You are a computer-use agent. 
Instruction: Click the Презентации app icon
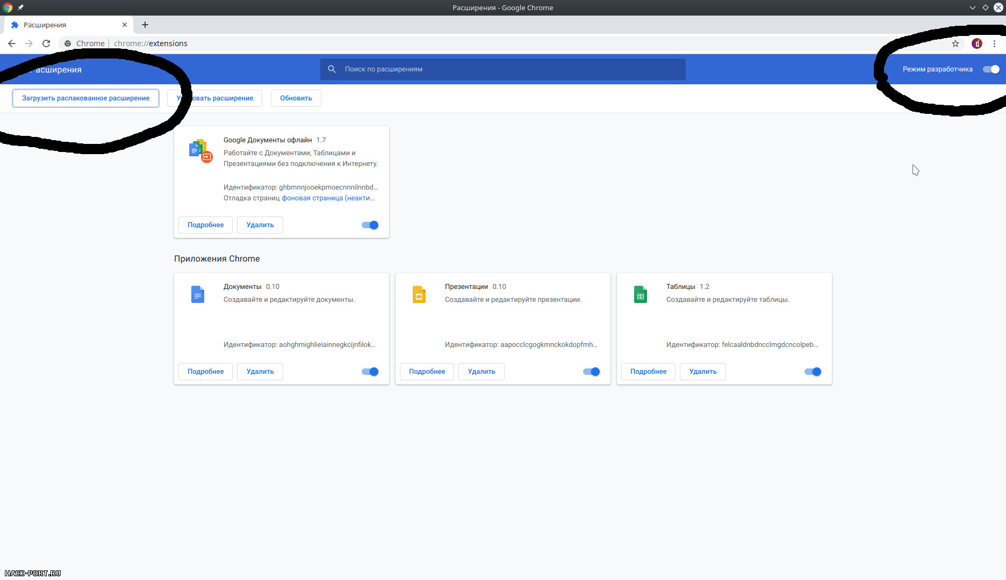(x=419, y=294)
